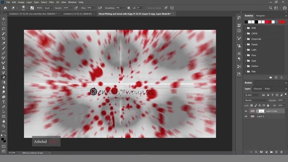Add a layer style with fx icon
The width and height of the screenshot is (288, 162).
256,152
